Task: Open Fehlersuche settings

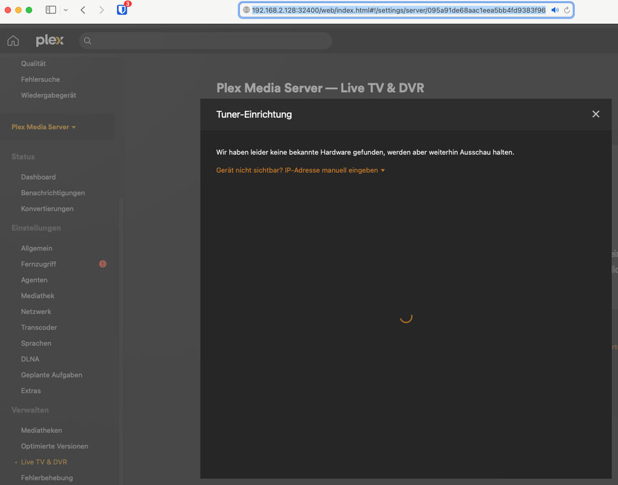Action: (x=40, y=79)
